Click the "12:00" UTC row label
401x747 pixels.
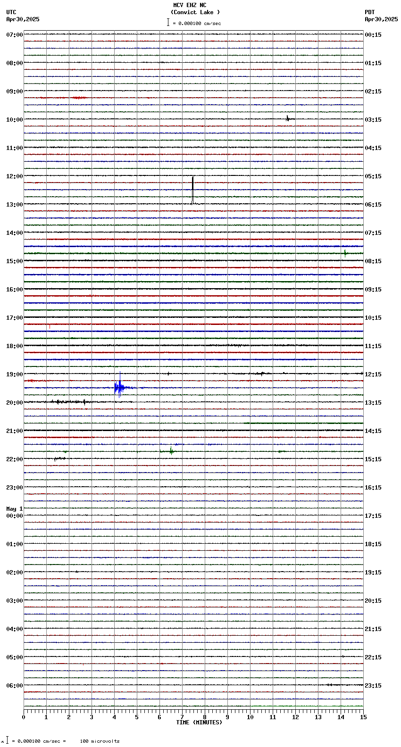(x=15, y=176)
